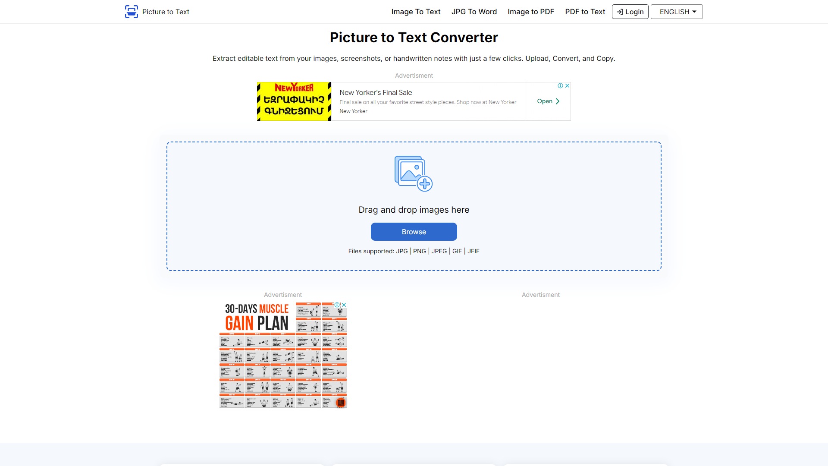
Task: Click the Picture to Text logo icon
Action: tap(132, 12)
